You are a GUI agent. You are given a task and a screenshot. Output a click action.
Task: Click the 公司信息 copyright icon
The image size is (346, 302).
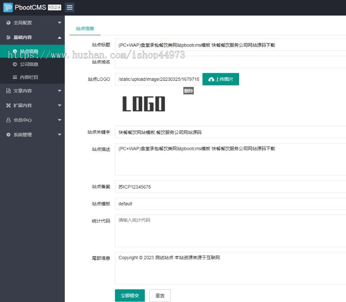click(15, 64)
